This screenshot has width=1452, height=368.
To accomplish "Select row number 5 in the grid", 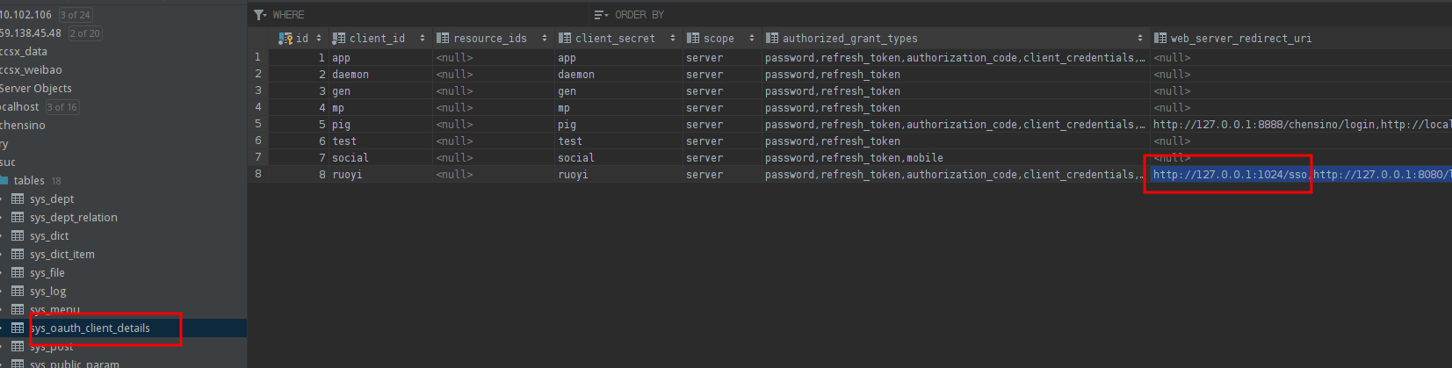I will click(x=258, y=125).
